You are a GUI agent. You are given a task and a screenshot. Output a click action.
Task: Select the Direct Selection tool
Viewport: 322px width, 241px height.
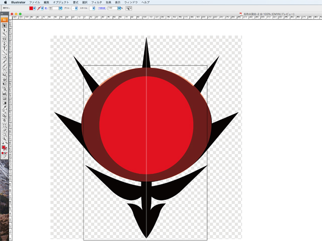pyautogui.click(x=5, y=30)
